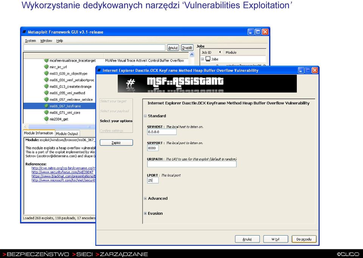Click the exploit list horizontal scrollbar thumb
Screen dimensions: 363x258
point(62,127)
